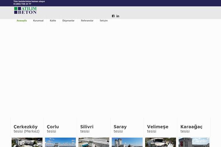This screenshot has width=221, height=147.
Task: Open Silivri tesisi heading
Action: [87, 129]
